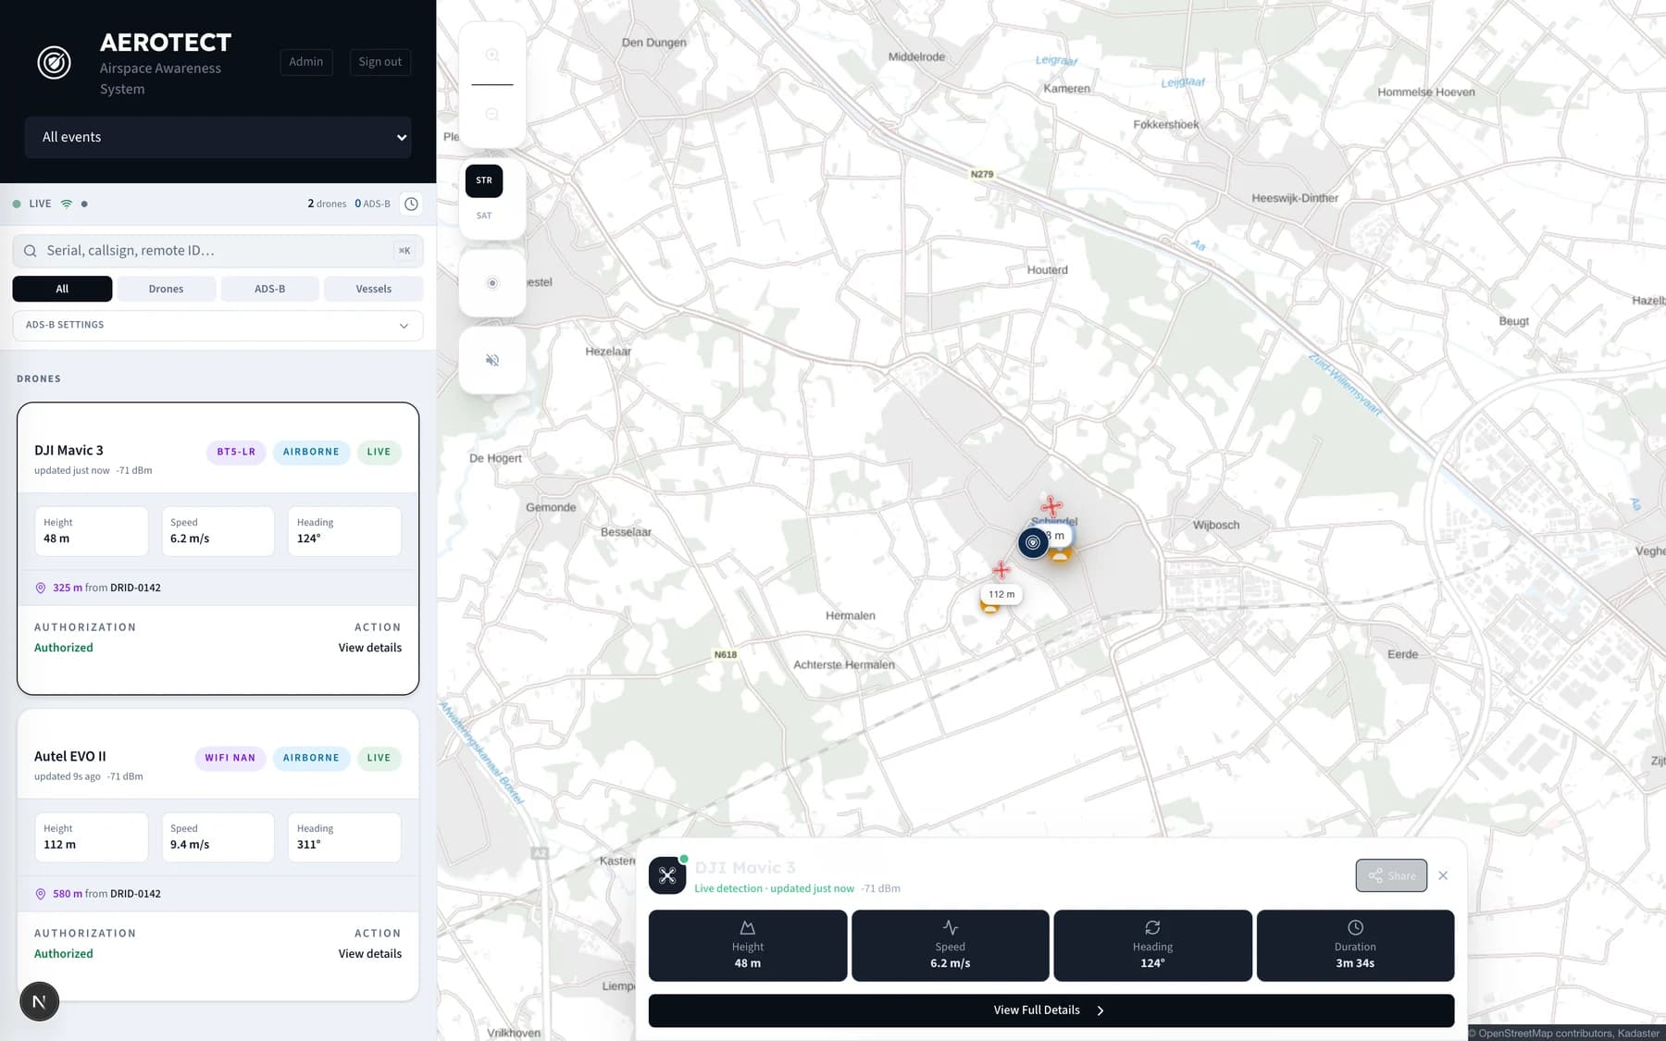This screenshot has height=1041, width=1666.
Task: Switch map to STR street view
Action: (x=484, y=180)
